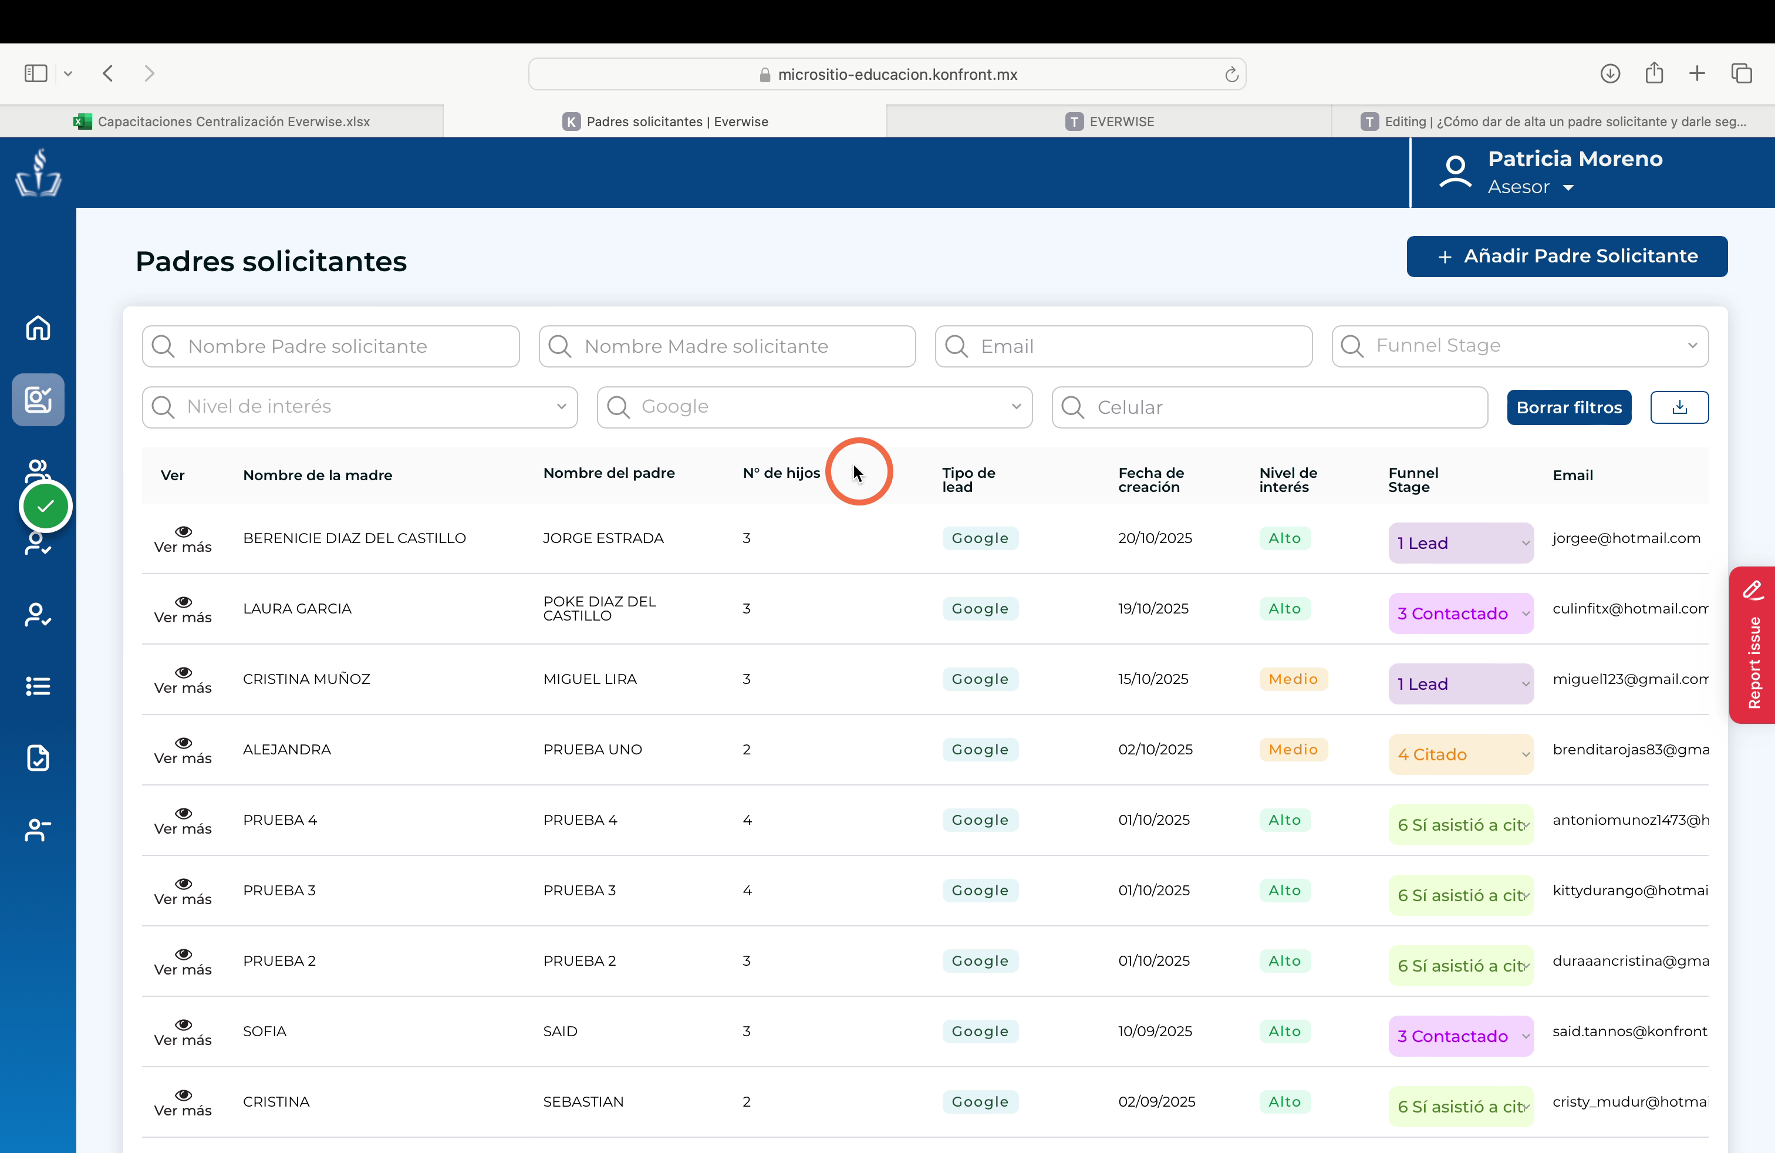Screen dimensions: 1775x1153
Task: Click the Report issue side tab
Action: (1752, 645)
